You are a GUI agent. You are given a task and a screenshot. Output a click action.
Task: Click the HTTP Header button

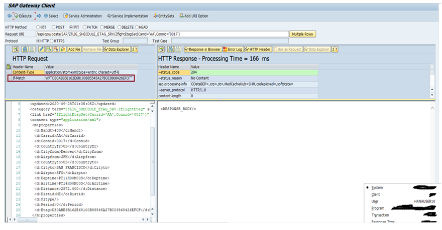pyautogui.click(x=258, y=49)
